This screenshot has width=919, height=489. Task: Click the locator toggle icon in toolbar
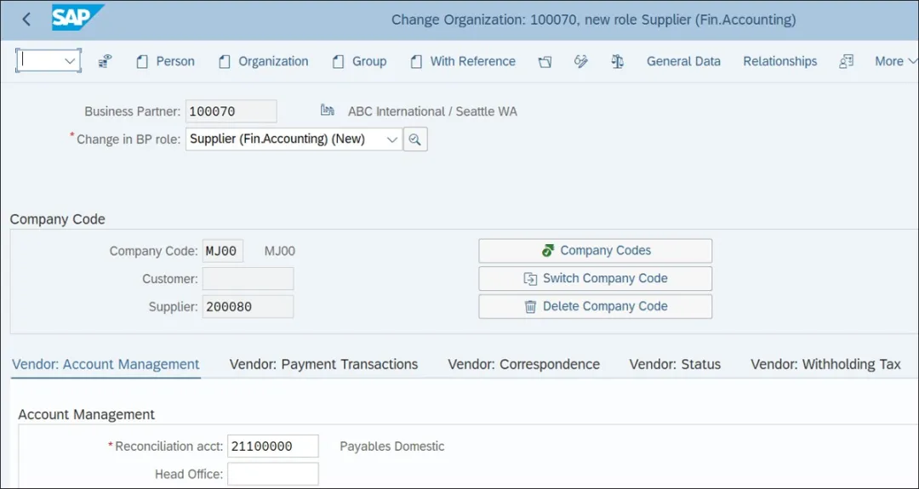106,61
